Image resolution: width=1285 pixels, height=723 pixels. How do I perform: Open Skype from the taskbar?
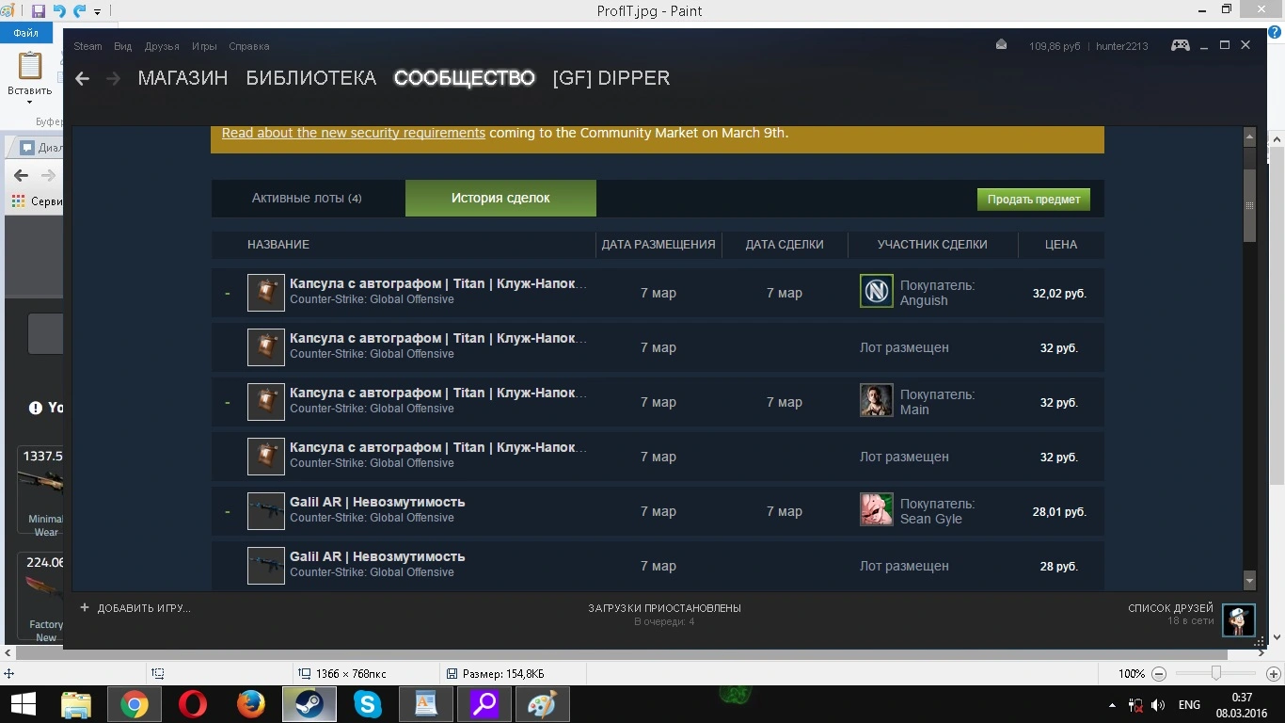pyautogui.click(x=368, y=704)
